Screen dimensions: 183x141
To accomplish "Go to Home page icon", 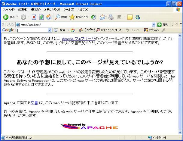I will [49, 17].
